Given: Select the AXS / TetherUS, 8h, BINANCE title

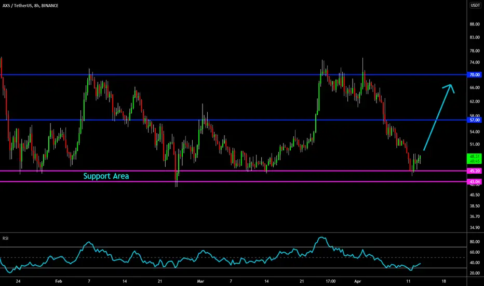Looking at the screenshot, I should coord(30,6).
